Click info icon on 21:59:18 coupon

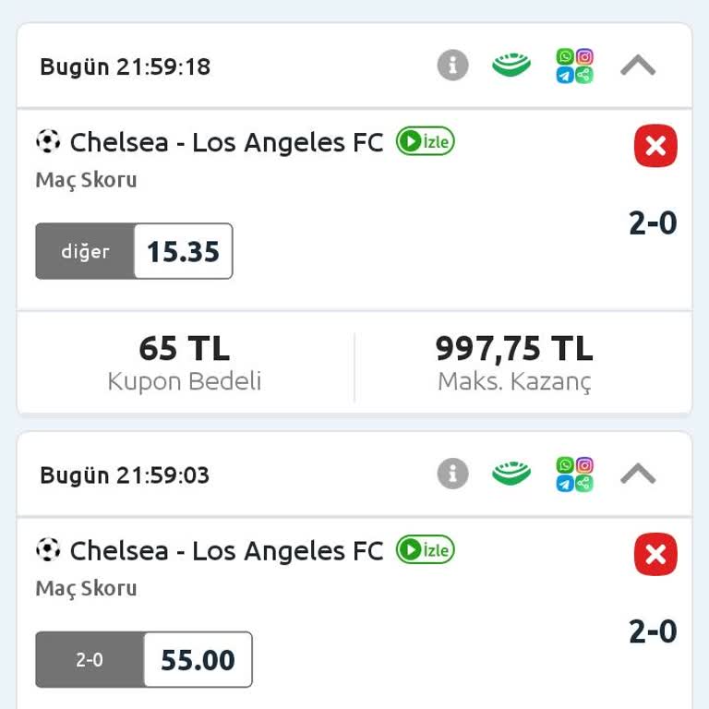point(452,66)
